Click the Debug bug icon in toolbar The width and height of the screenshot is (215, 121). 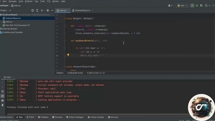coord(197,5)
